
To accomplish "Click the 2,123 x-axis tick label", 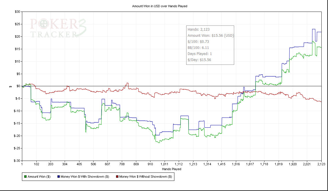I will [x=321, y=164].
